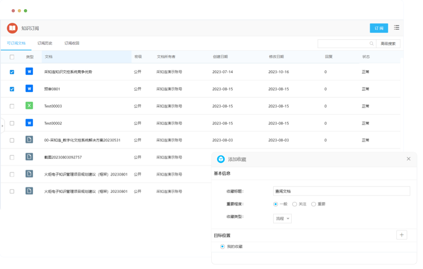Select the 关注 importance radio button

[294, 204]
